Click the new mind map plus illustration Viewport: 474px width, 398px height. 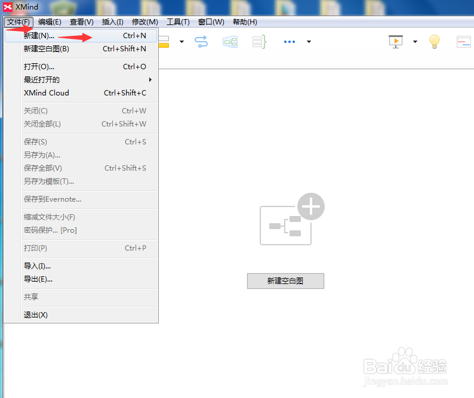[292, 219]
